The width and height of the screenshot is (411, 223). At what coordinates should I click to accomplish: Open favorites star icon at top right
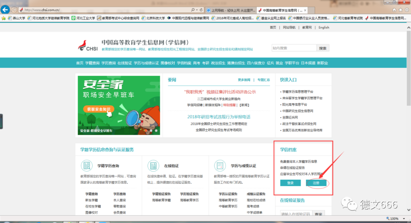click(x=400, y=10)
